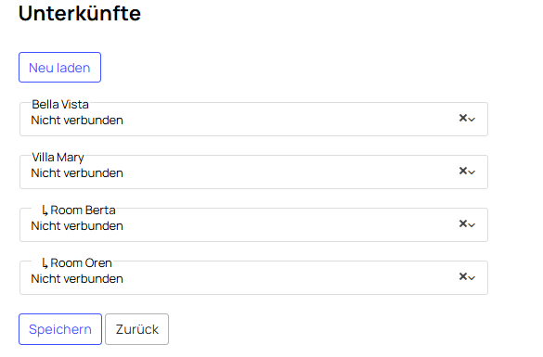Clear the Room Berta selection with X

[462, 223]
